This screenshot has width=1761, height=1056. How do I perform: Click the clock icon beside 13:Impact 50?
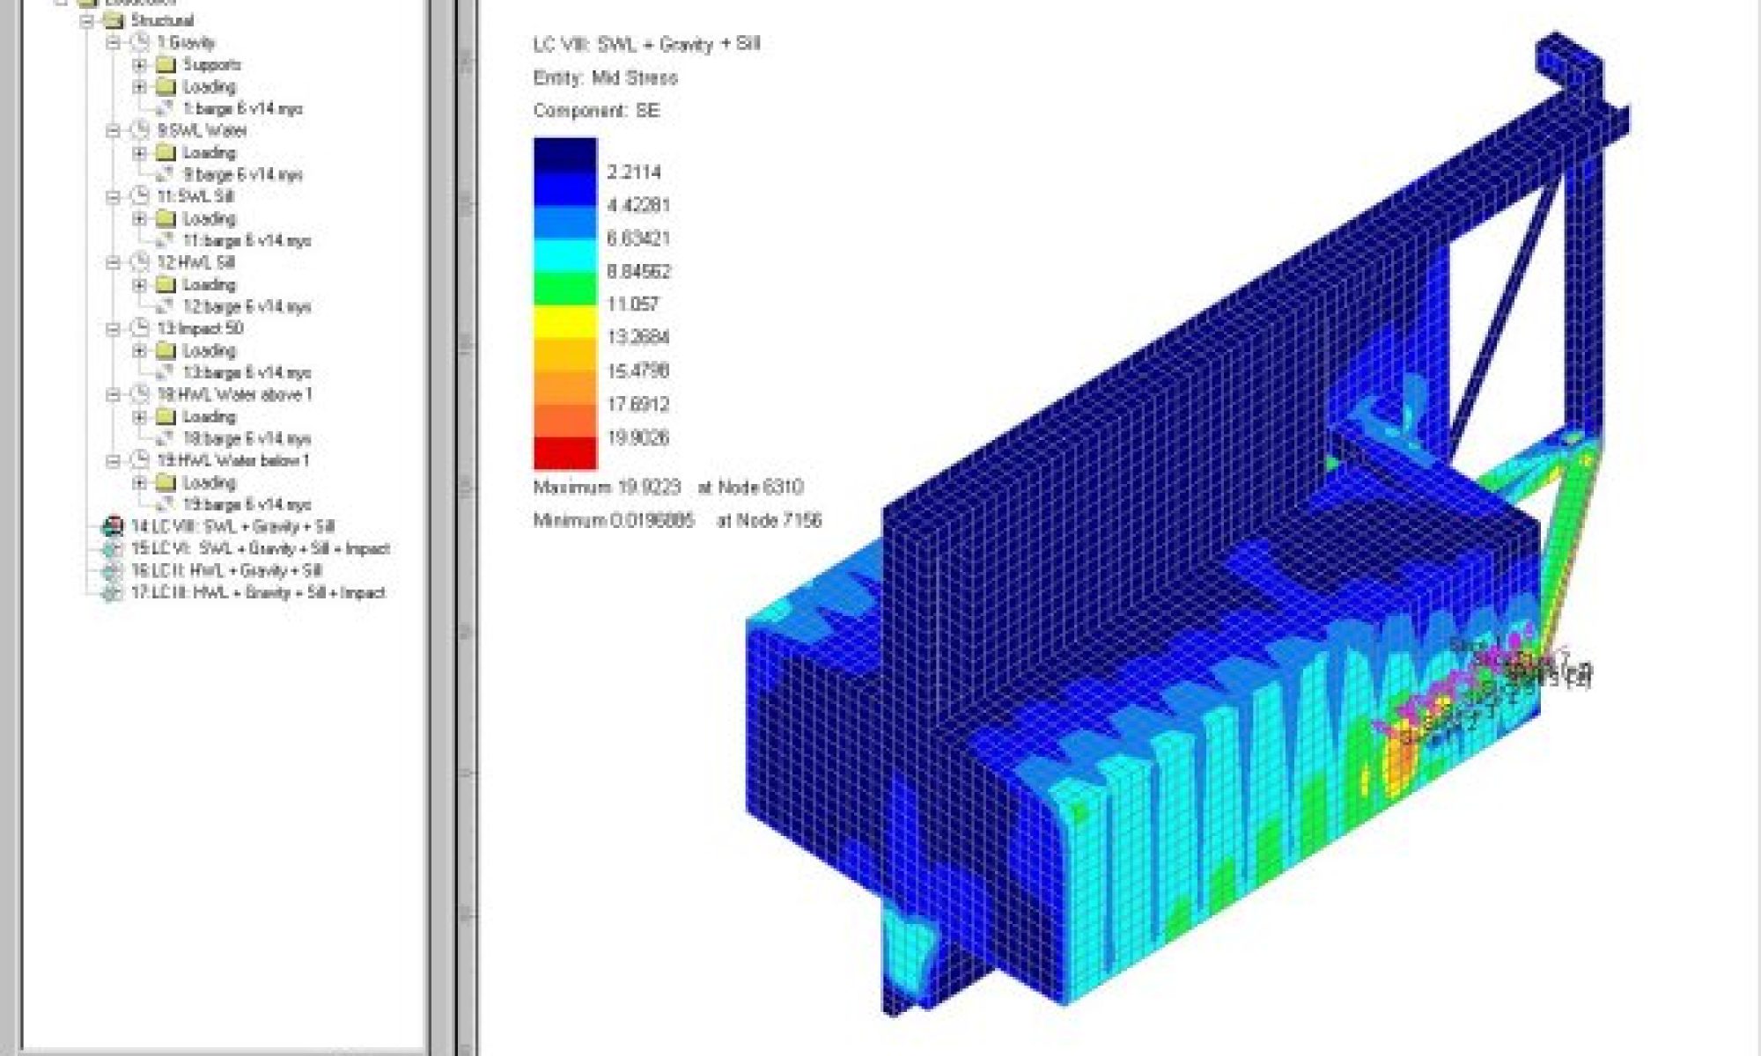pyautogui.click(x=139, y=328)
